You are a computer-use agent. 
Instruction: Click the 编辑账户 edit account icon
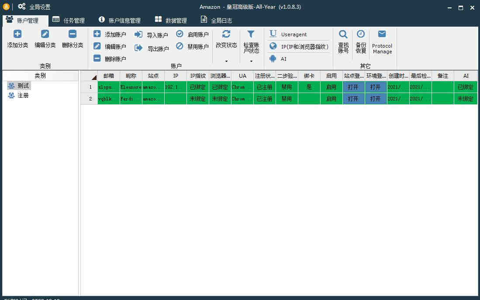pos(97,46)
